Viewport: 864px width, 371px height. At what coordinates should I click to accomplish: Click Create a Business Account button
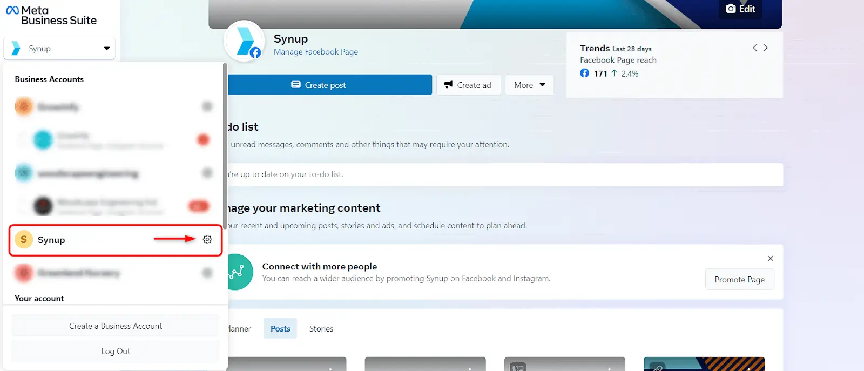[116, 326]
